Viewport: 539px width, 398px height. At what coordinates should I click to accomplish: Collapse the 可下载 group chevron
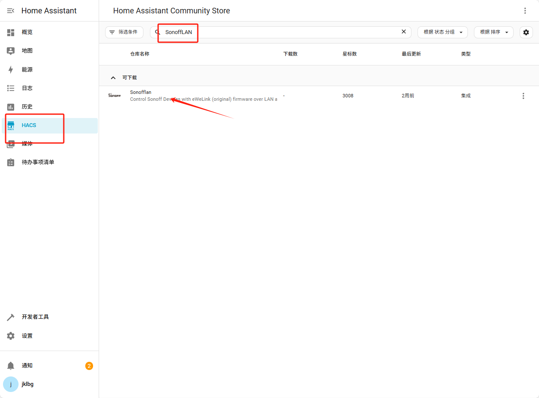(113, 78)
